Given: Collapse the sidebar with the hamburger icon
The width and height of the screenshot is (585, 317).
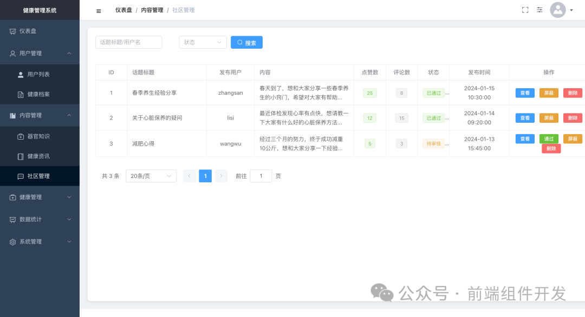Looking at the screenshot, I should click(98, 10).
